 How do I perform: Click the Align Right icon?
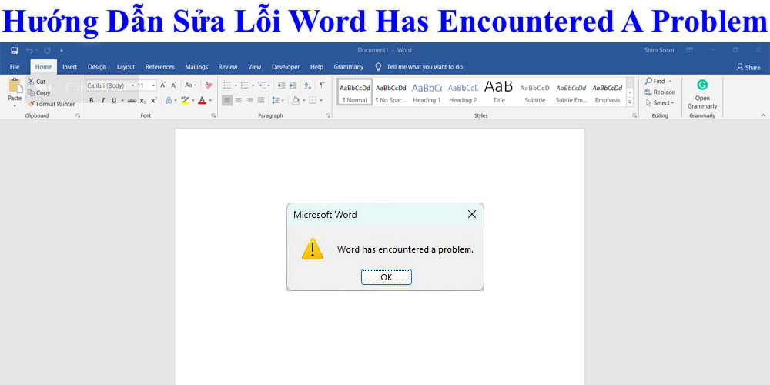[x=250, y=100]
